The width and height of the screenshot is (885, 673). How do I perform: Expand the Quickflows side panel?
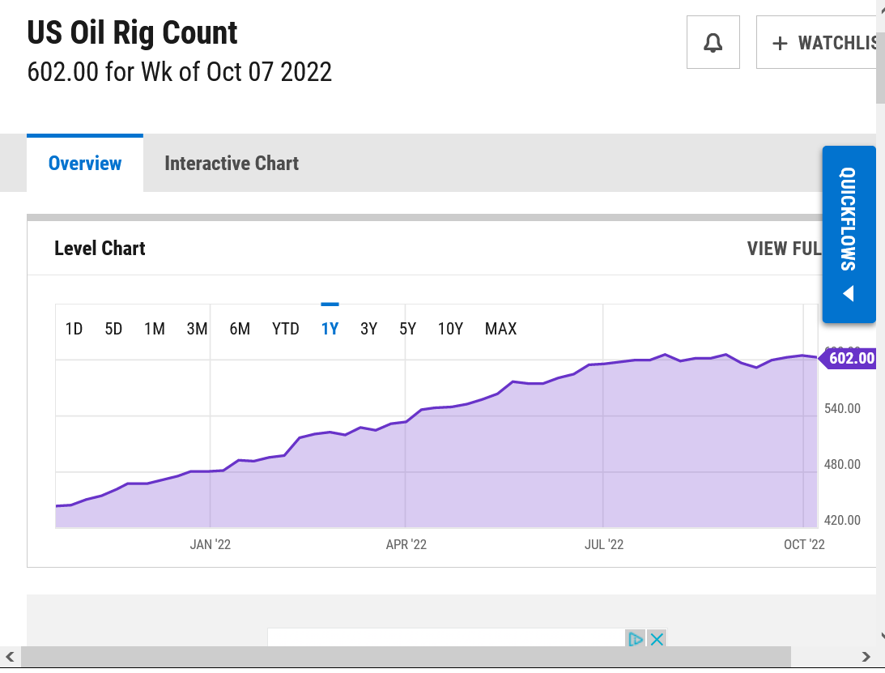849,234
